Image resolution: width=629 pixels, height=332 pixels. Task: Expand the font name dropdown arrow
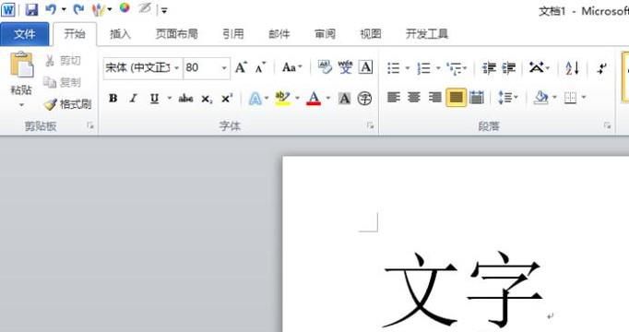tap(176, 67)
